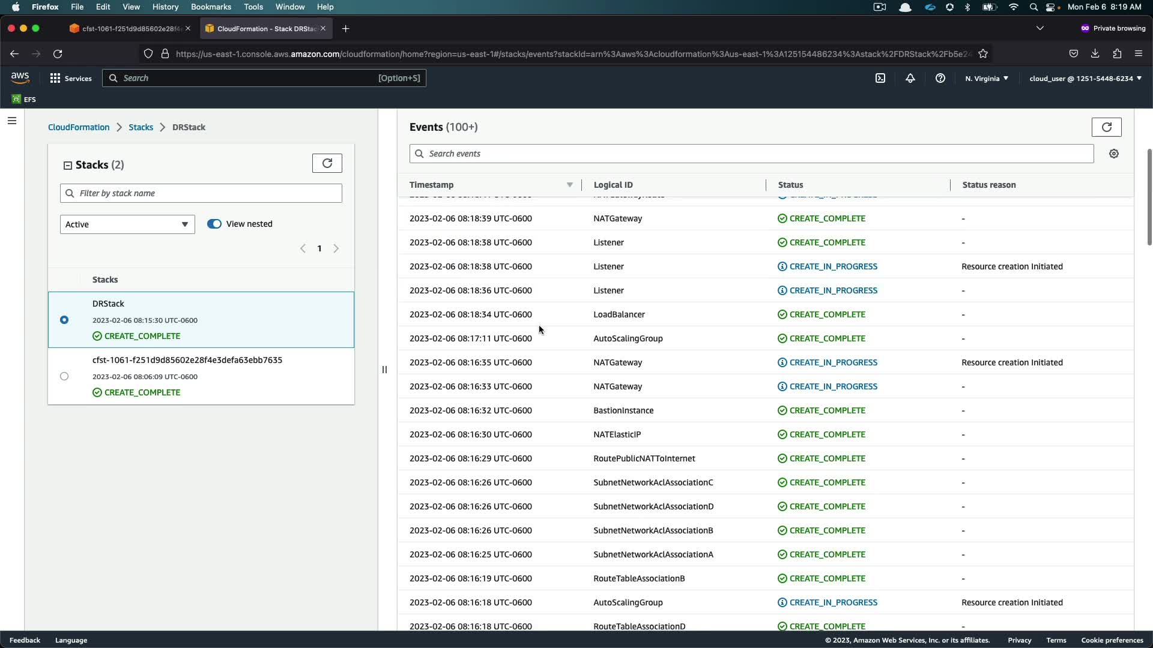Select the DRStack radio button
Viewport: 1153px width, 648px height.
click(x=64, y=320)
